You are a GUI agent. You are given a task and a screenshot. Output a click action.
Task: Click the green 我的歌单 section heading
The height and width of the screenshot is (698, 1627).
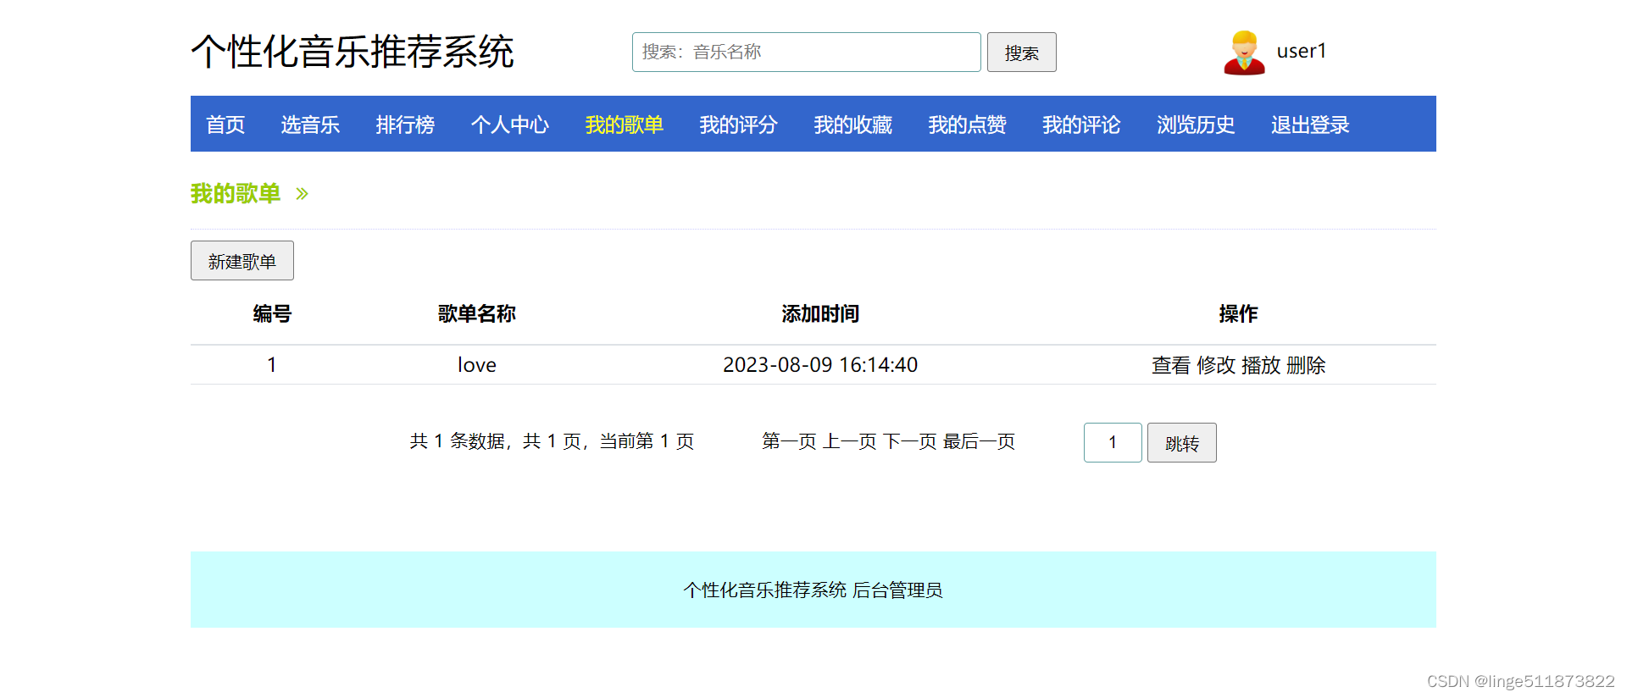(236, 194)
